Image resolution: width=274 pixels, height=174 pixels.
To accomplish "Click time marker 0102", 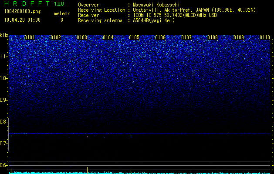I will [56, 37].
